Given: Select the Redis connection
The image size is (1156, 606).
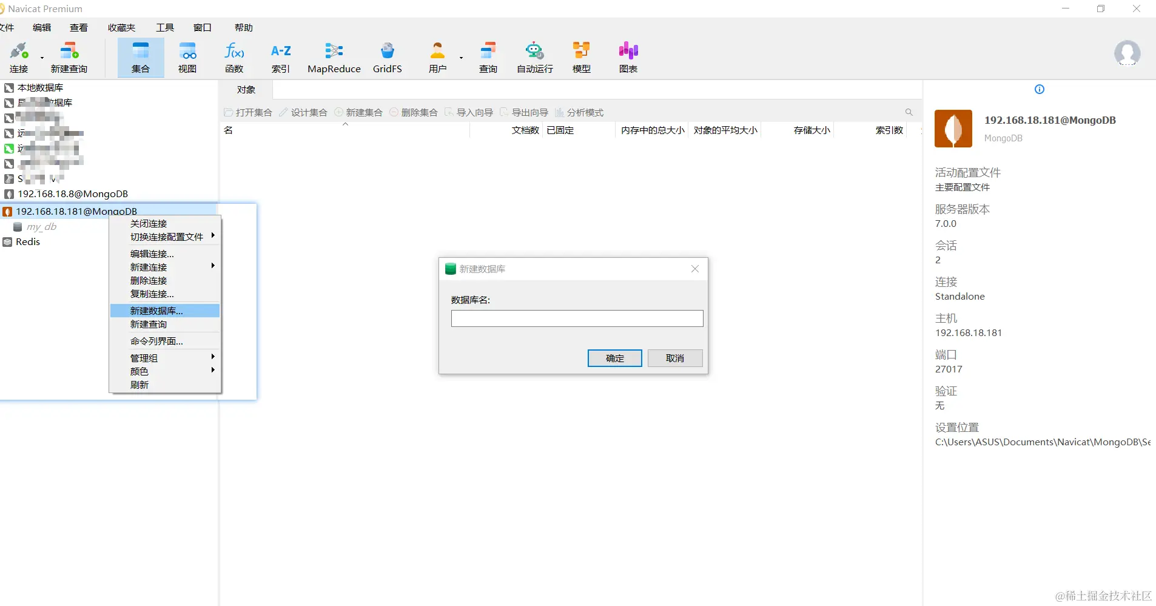Looking at the screenshot, I should [x=28, y=241].
